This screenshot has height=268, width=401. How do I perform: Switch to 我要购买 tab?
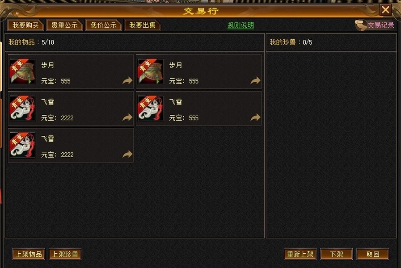[25, 25]
